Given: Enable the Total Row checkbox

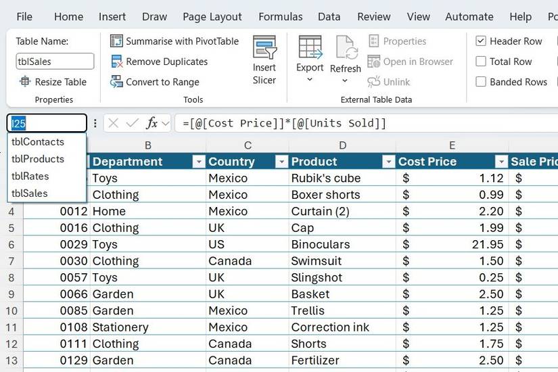Looking at the screenshot, I should 481,62.
